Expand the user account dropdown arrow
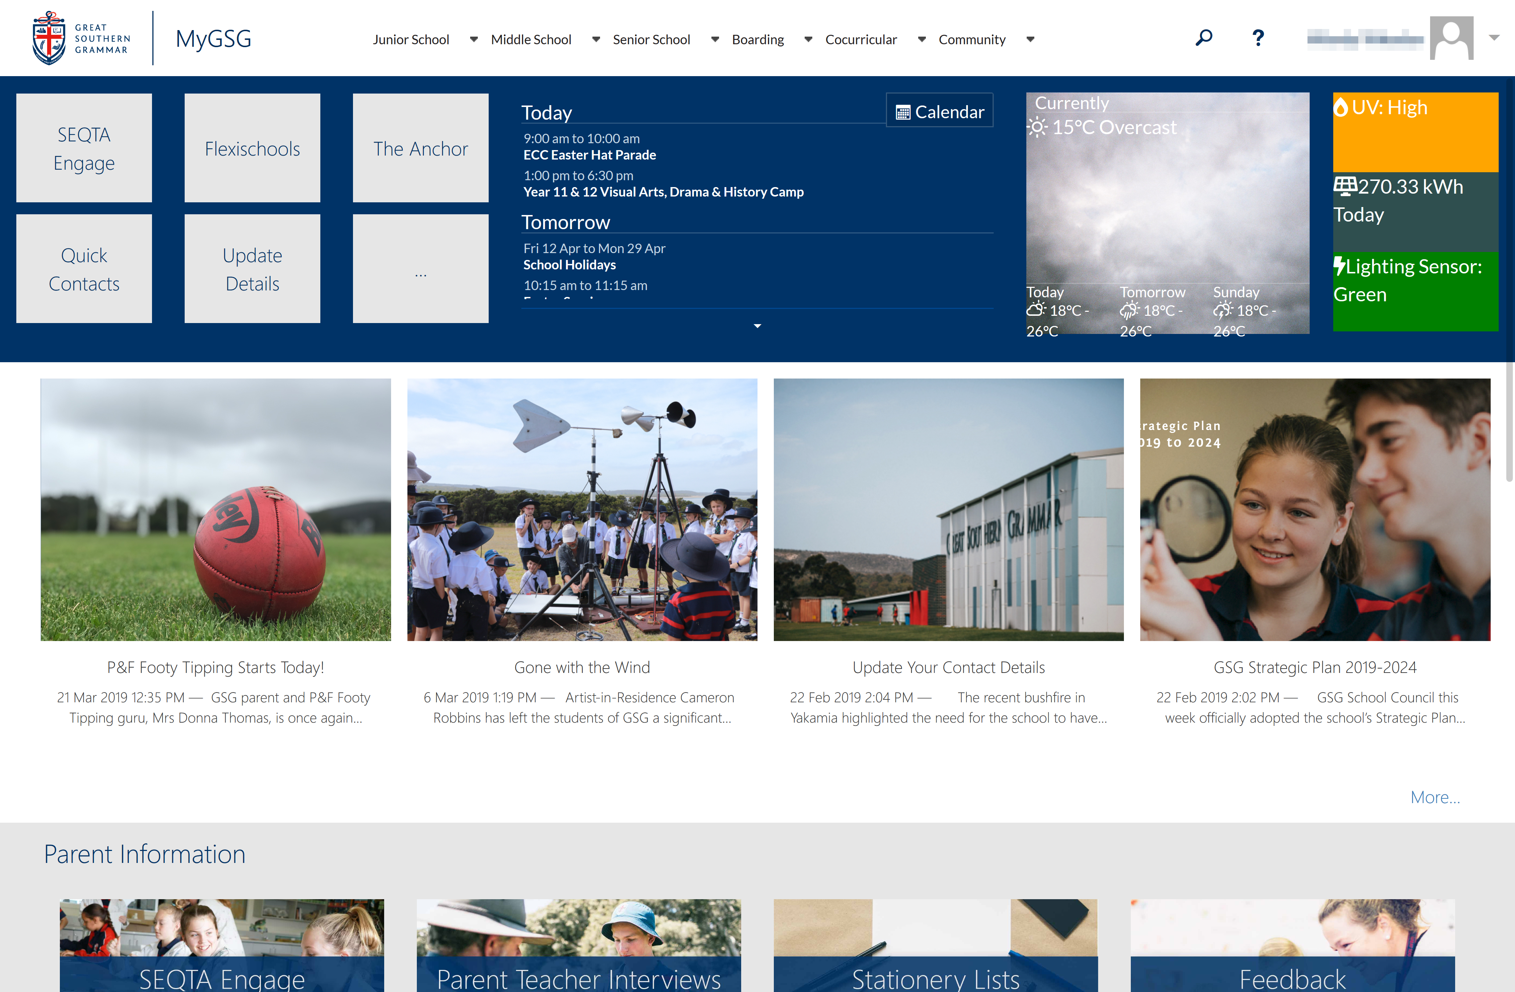Viewport: 1515px width, 992px height. [1493, 38]
